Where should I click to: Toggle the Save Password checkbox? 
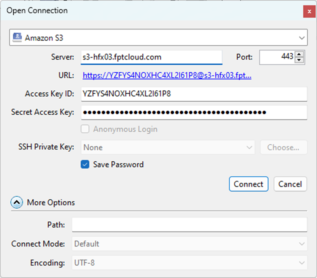click(x=85, y=165)
